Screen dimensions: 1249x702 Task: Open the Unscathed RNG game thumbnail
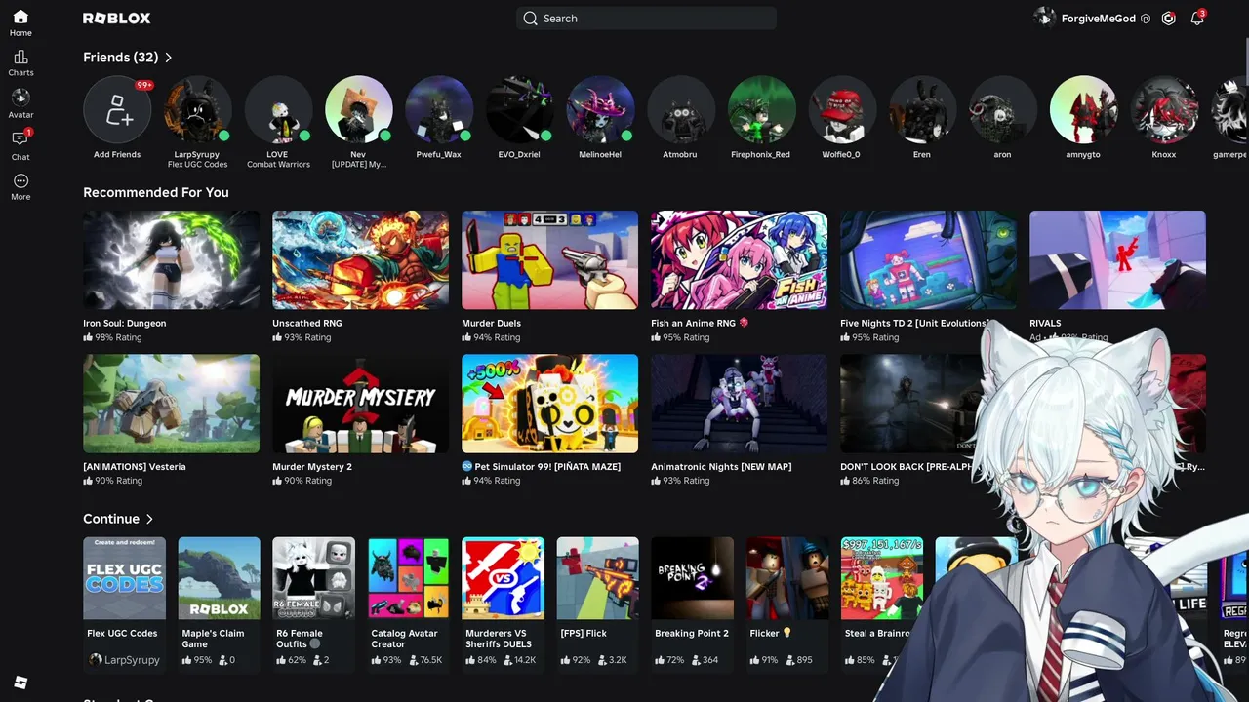click(x=361, y=260)
